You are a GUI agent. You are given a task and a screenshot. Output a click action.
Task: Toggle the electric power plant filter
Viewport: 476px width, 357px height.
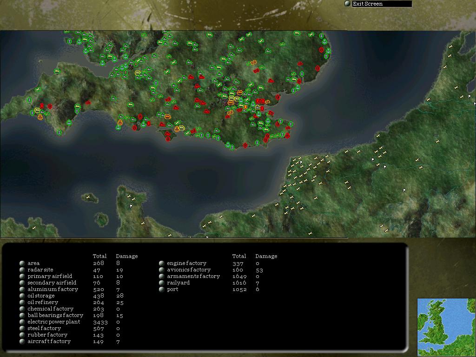[22, 322]
